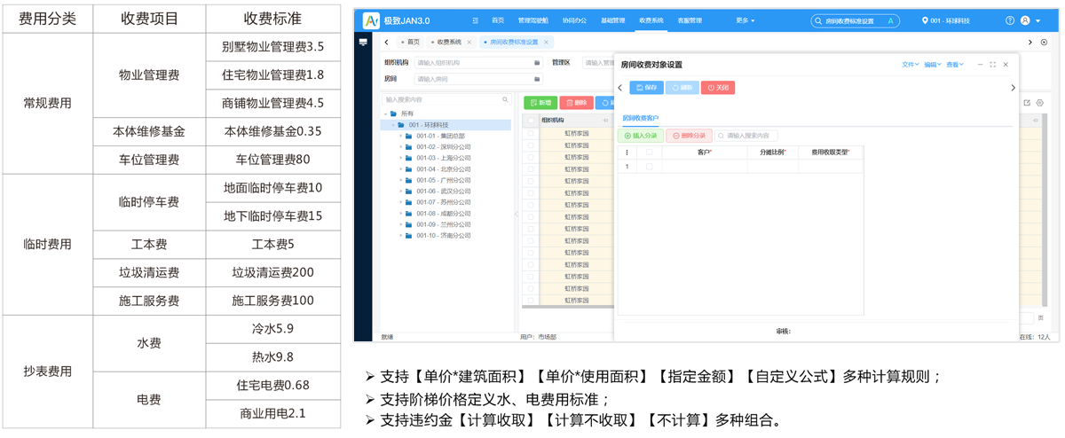Image resolution: width=1065 pixels, height=438 pixels.
Task: Close the 收费系统 tab with its X
Action: coord(469,42)
